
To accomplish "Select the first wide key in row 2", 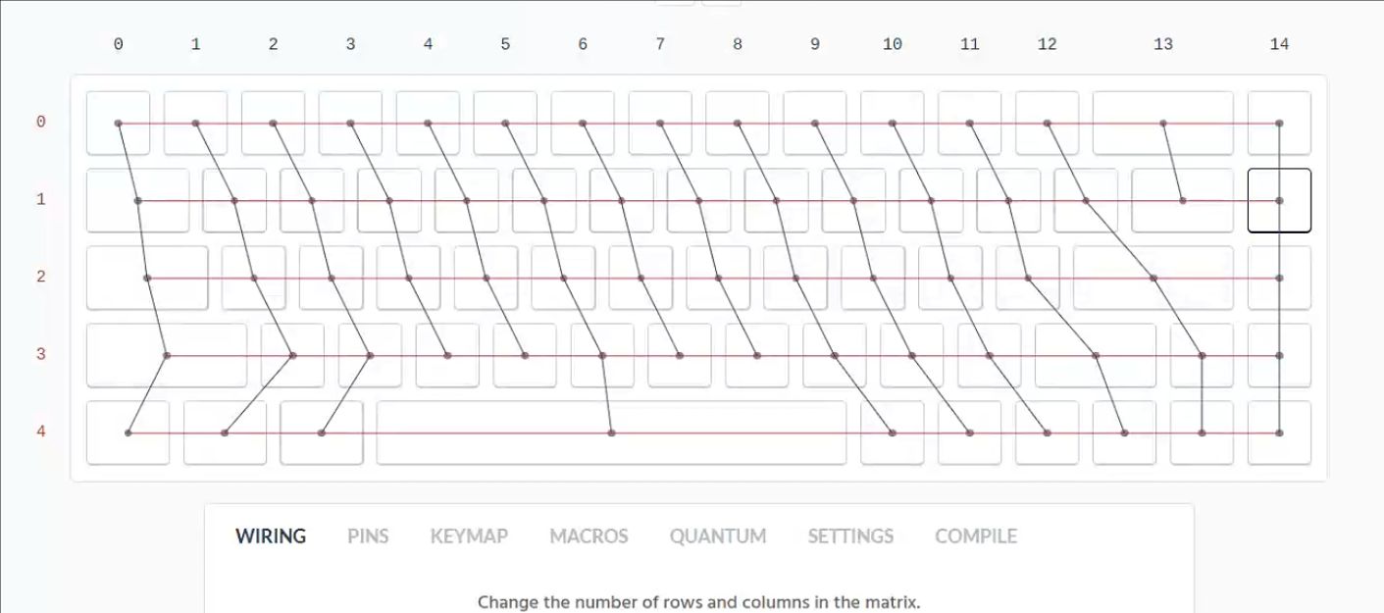I will (x=147, y=278).
